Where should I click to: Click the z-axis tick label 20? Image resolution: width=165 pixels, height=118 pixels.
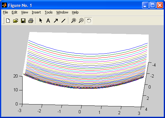tap(16, 76)
